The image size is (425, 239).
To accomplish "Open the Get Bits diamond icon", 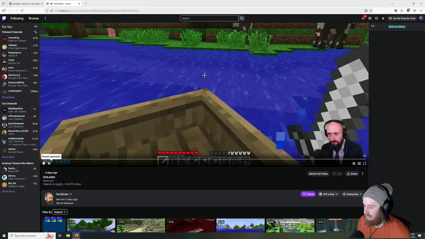I will (x=383, y=18).
